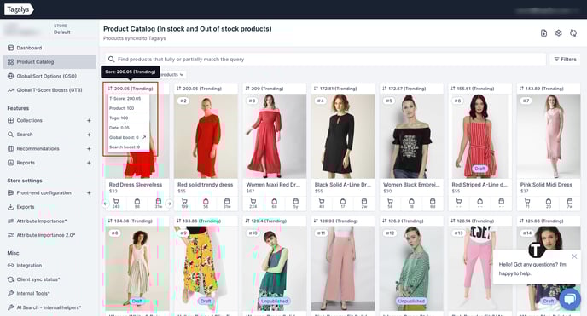The width and height of the screenshot is (587, 316).
Task: Click cart icon on Pink Solid Midi Dress
Action: click(x=527, y=202)
